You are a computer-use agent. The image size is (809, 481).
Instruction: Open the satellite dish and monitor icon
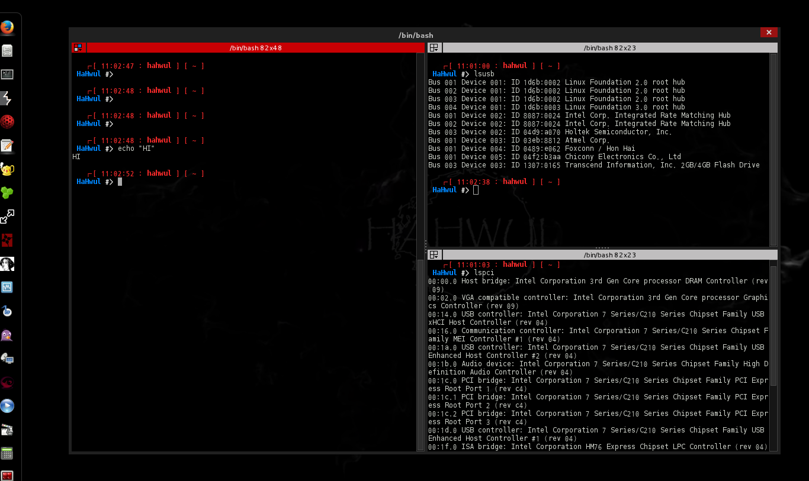point(7,359)
